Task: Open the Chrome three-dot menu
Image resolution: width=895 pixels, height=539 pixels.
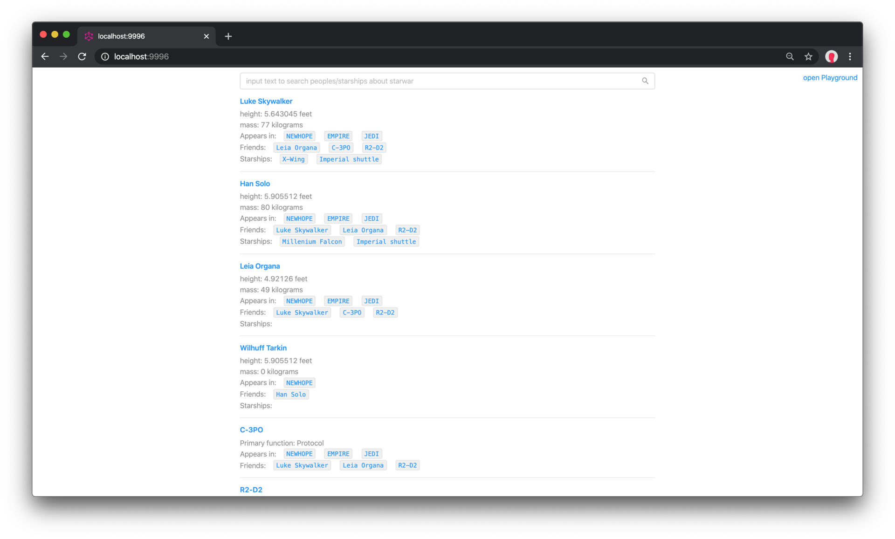Action: (x=850, y=56)
